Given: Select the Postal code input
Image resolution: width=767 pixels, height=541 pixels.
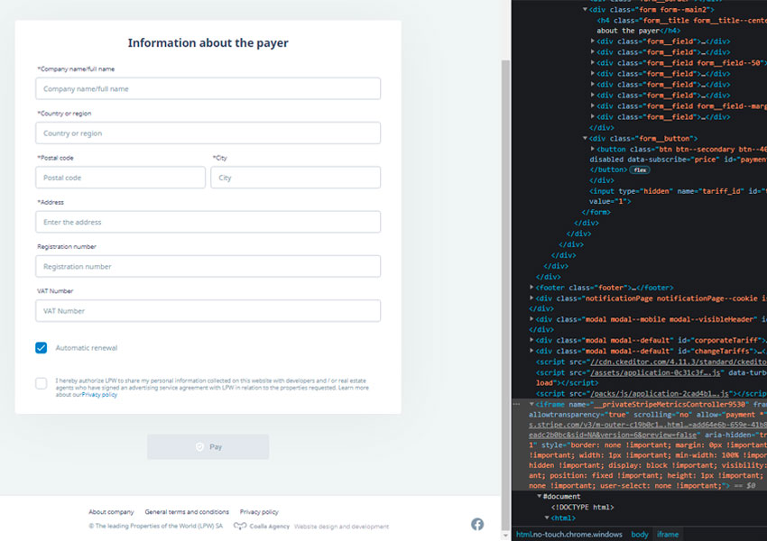Looking at the screenshot, I should pyautogui.click(x=120, y=178).
